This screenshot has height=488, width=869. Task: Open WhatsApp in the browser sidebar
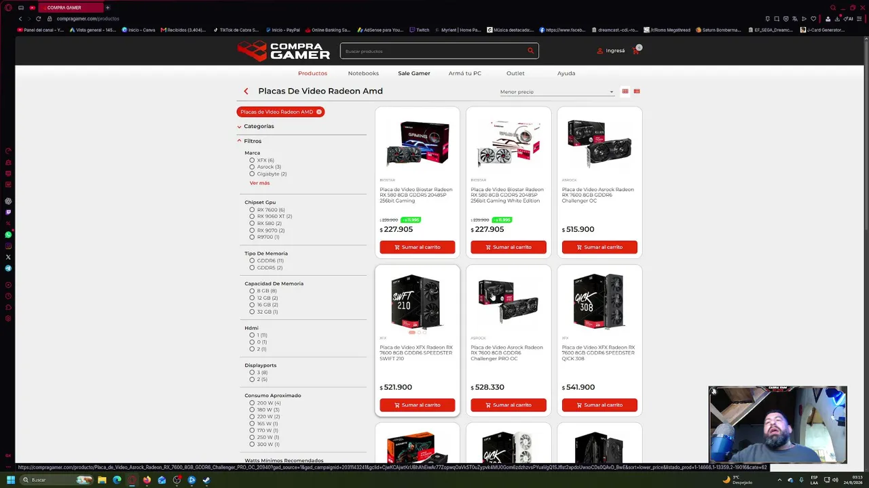tap(8, 235)
